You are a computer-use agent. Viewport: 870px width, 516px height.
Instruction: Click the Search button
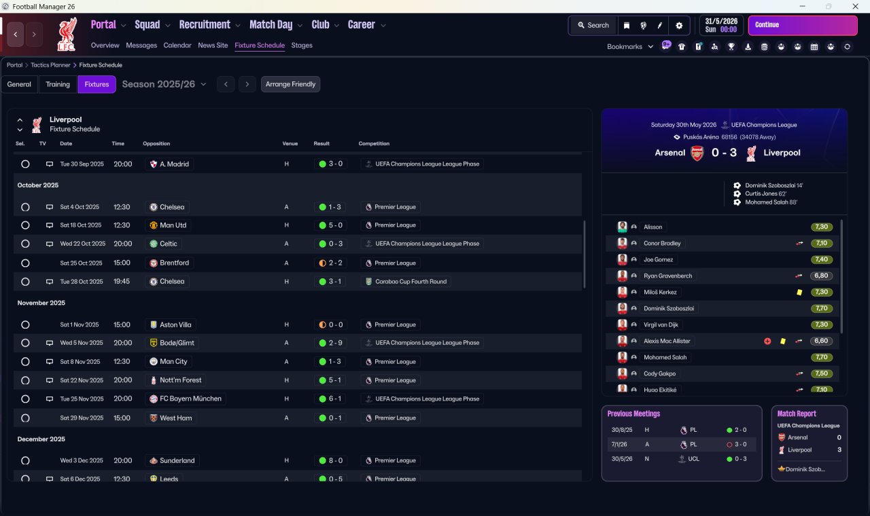pos(593,25)
